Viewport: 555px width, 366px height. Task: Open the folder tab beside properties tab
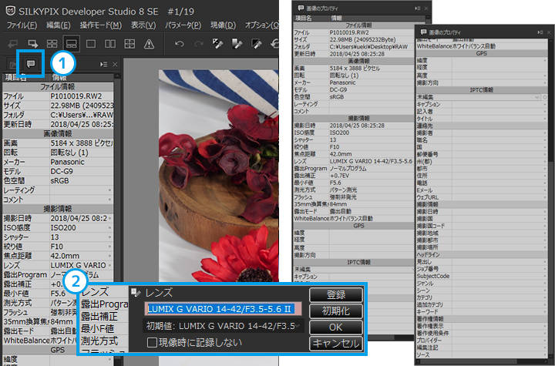(12, 65)
